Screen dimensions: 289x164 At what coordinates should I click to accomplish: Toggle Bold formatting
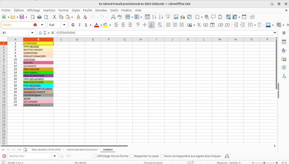point(73,25)
